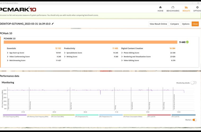
Task: Select CPU Power Consumption legend swatch
Action: point(135,115)
